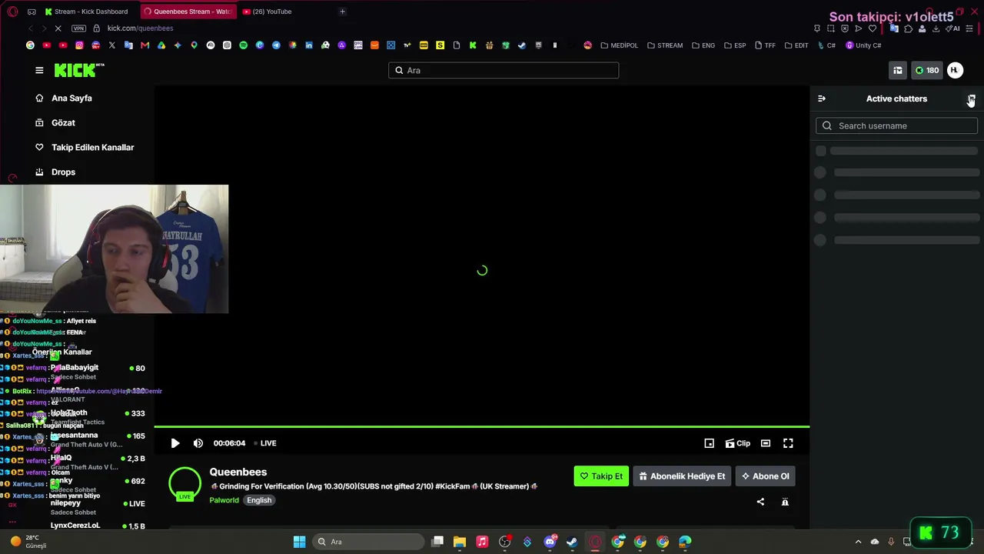Image resolution: width=984 pixels, height=554 pixels.
Task: Report the stream using the siren icon
Action: [x=785, y=502]
